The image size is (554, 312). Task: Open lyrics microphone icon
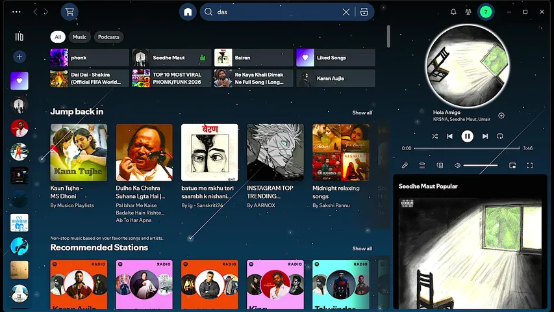coord(405,165)
